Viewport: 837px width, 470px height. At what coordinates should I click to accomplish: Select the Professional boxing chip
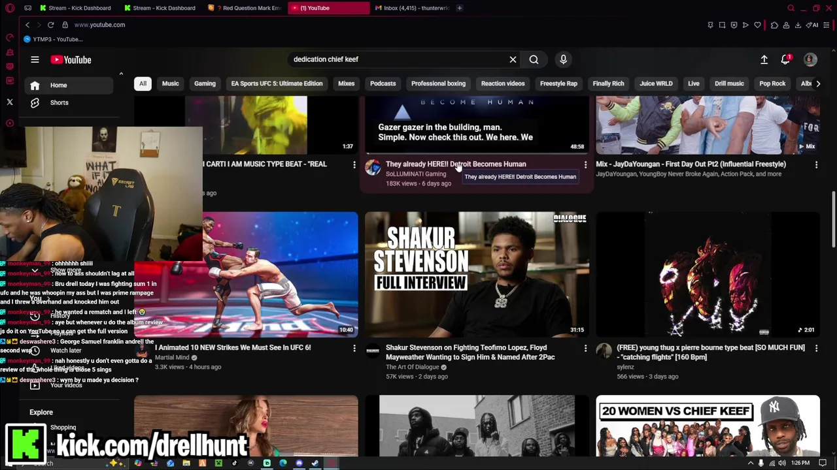(438, 84)
